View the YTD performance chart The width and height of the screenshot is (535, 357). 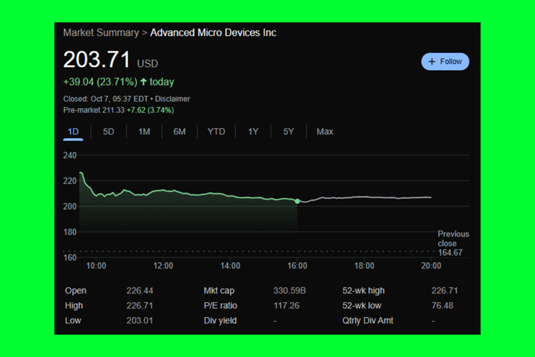[x=216, y=132]
